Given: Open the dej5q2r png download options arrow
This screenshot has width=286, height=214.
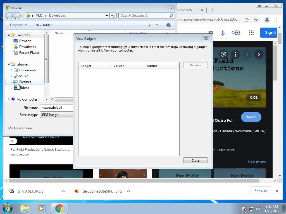Looking at the screenshot, I should tap(128, 191).
